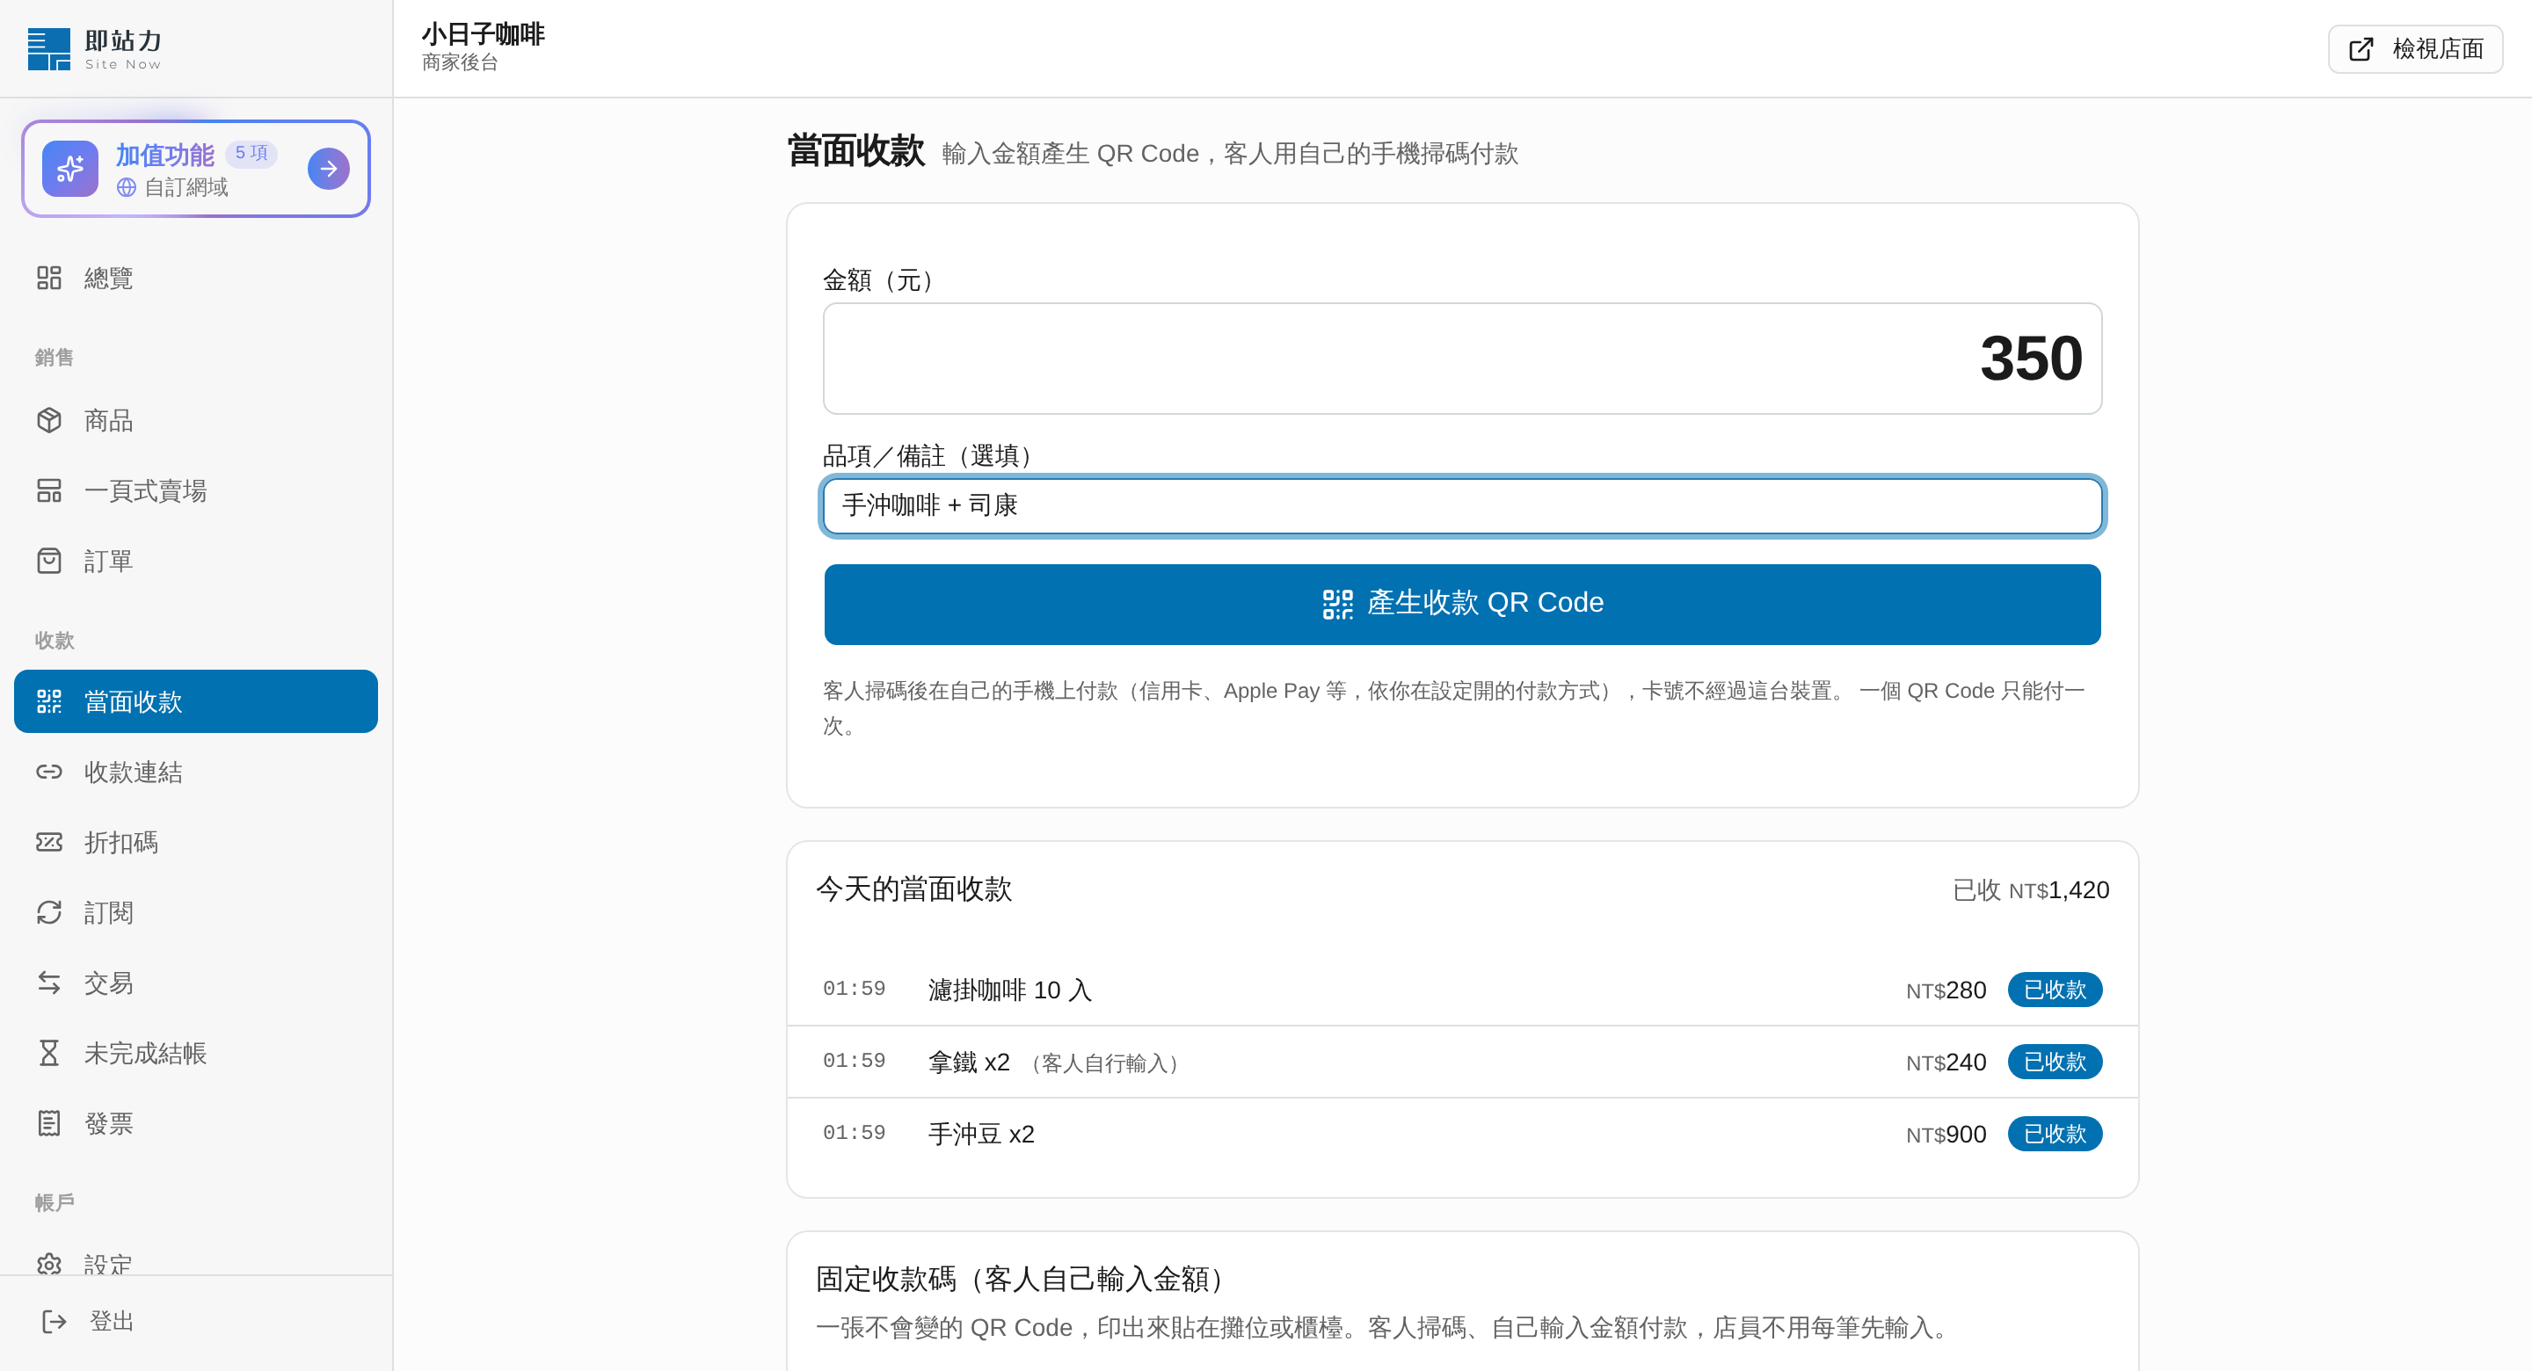Screen dimensions: 2532x1371
Task: Click the 設定 gear icon
Action: pyautogui.click(x=49, y=1264)
